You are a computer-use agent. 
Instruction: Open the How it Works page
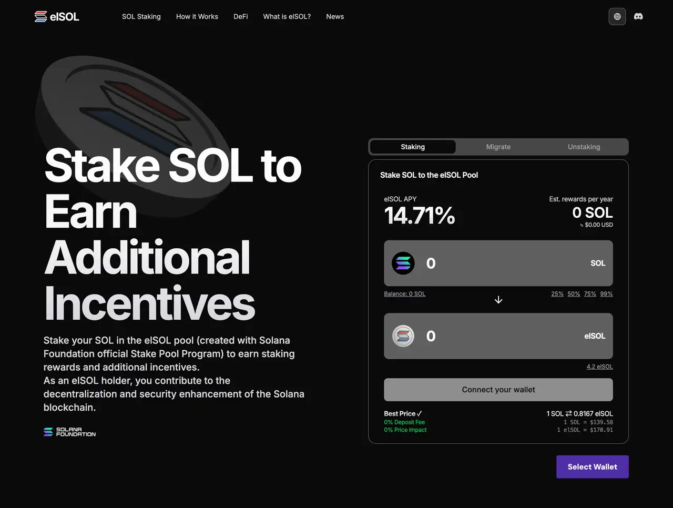click(x=197, y=17)
